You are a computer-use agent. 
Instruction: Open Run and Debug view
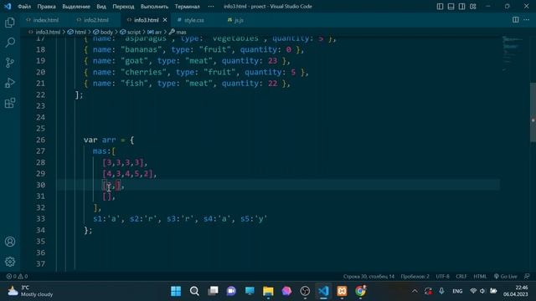pyautogui.click(x=10, y=83)
